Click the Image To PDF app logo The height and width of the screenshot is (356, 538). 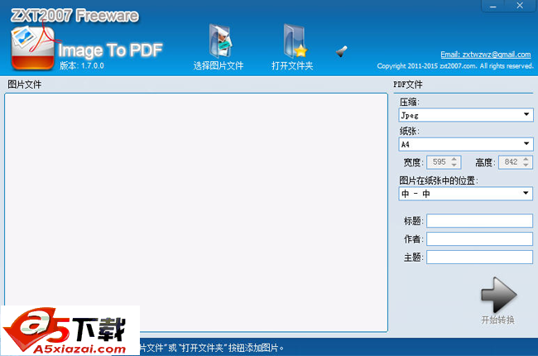[x=32, y=48]
